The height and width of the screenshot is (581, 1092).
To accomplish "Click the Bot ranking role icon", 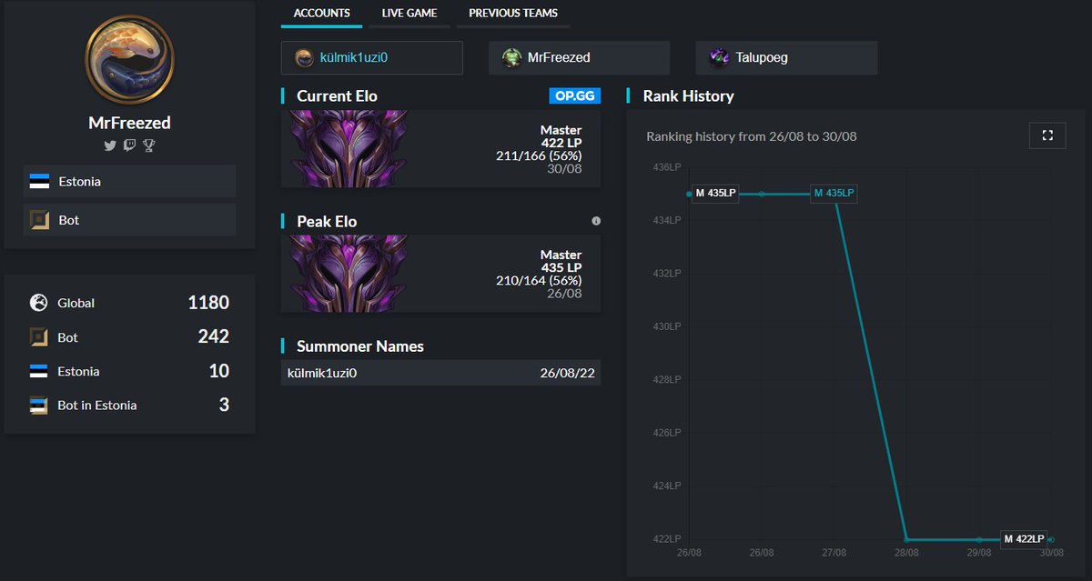I will (38, 337).
